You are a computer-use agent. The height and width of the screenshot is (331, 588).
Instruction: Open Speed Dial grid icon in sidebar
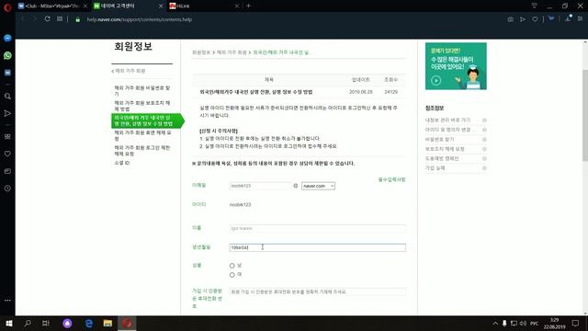pos(7,137)
